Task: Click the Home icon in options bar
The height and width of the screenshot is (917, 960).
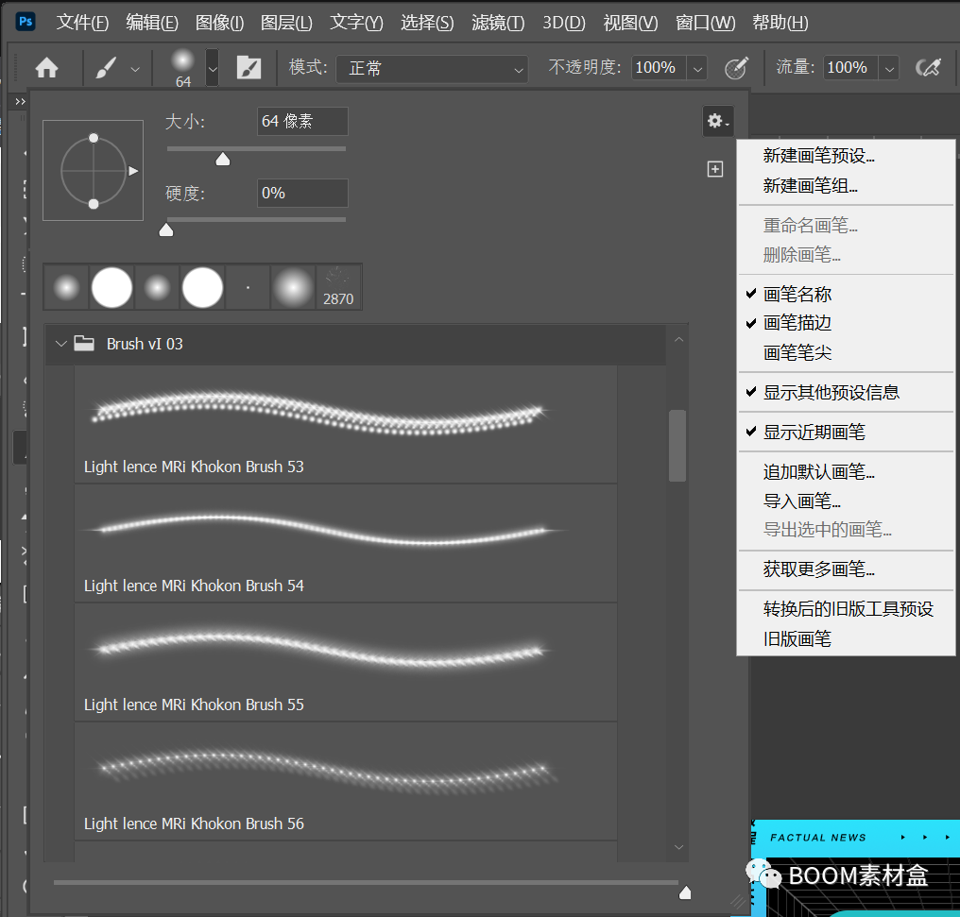Action: (46, 68)
